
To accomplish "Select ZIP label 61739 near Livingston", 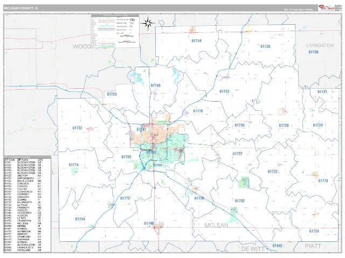I will (x=313, y=52).
